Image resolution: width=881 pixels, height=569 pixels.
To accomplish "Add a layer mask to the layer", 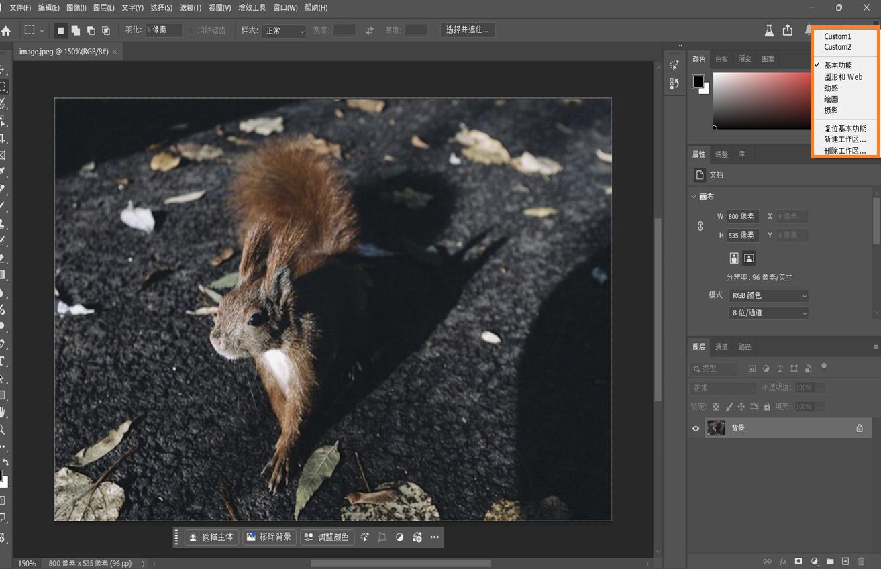I will 798,561.
